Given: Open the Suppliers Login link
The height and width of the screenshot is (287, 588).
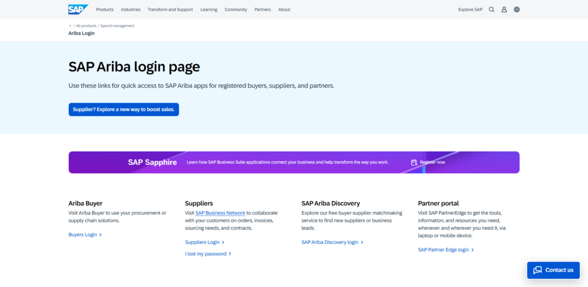Looking at the screenshot, I should point(202,242).
